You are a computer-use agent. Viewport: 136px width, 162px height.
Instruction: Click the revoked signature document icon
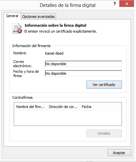click(x=17, y=28)
